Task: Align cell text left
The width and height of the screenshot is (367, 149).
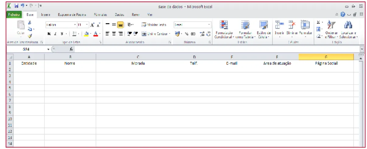Action: (x=108, y=34)
